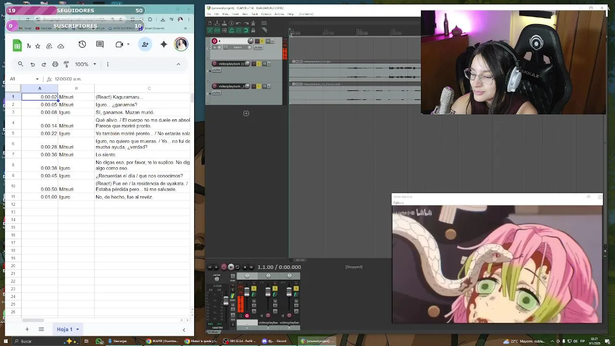Open the Track menu in REAPER
The height and width of the screenshot is (346, 615).
click(255, 14)
